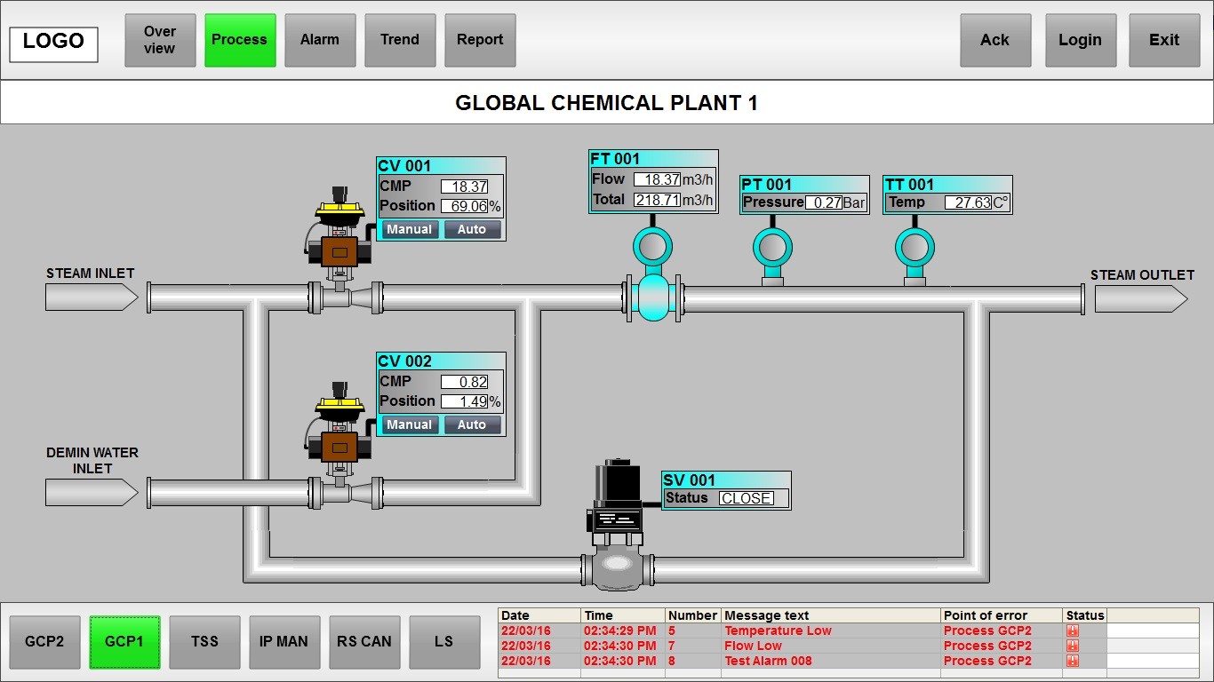Click the TT 001 temperature transmitter symbol
This screenshot has width=1214, height=682.
point(914,250)
